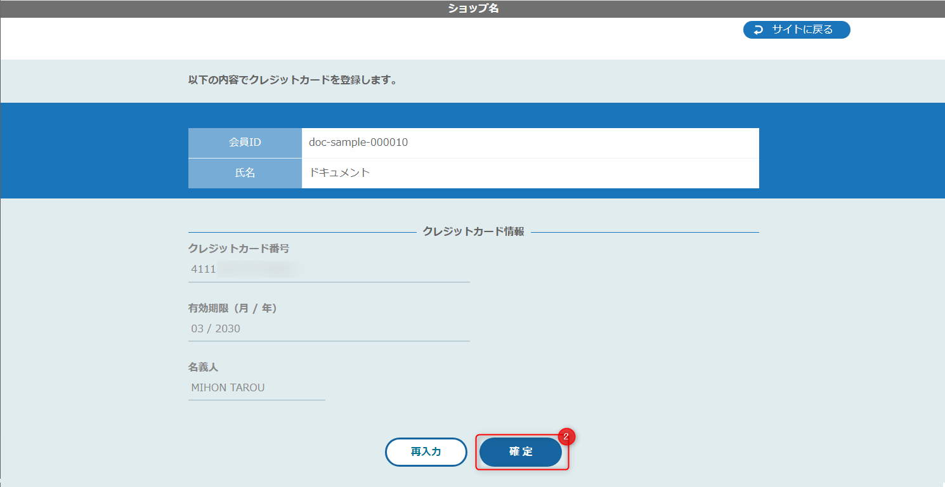Click the 有効期限（月 / 年） label
The image size is (945, 487).
point(233,308)
